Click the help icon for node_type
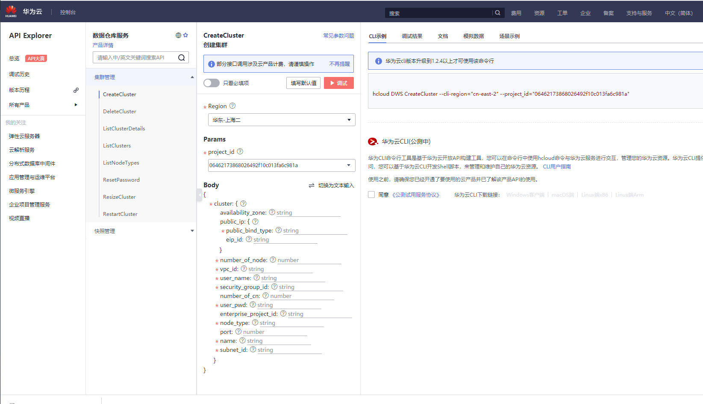Viewport: 703px width, 404px height. point(255,322)
